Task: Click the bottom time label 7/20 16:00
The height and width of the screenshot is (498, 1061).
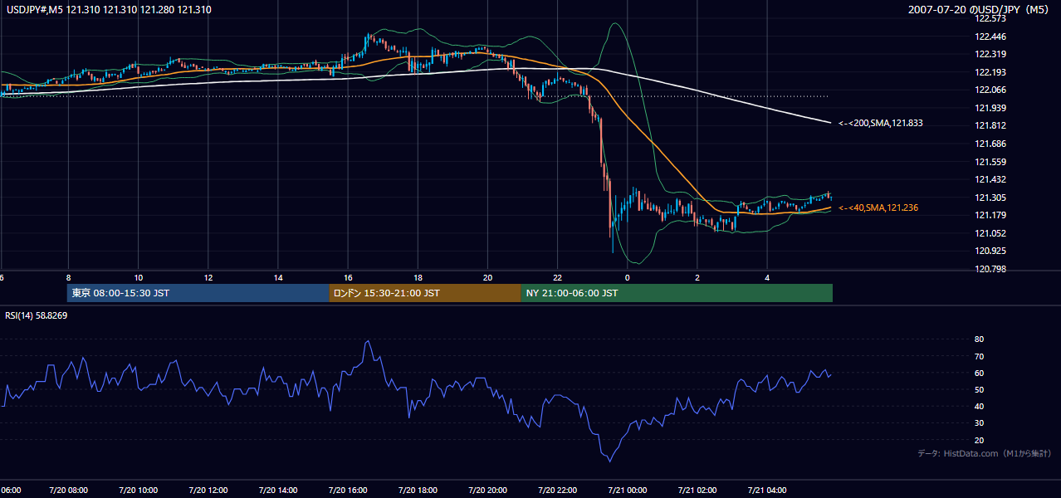Action: coord(348,491)
